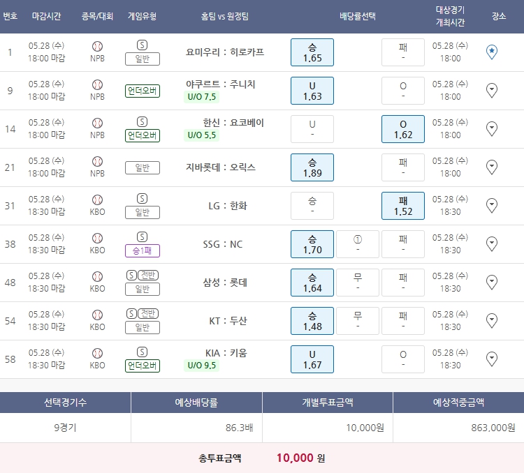The width and height of the screenshot is (524, 473).
Task: Click the 배당률선택 column header
Action: 357,16
